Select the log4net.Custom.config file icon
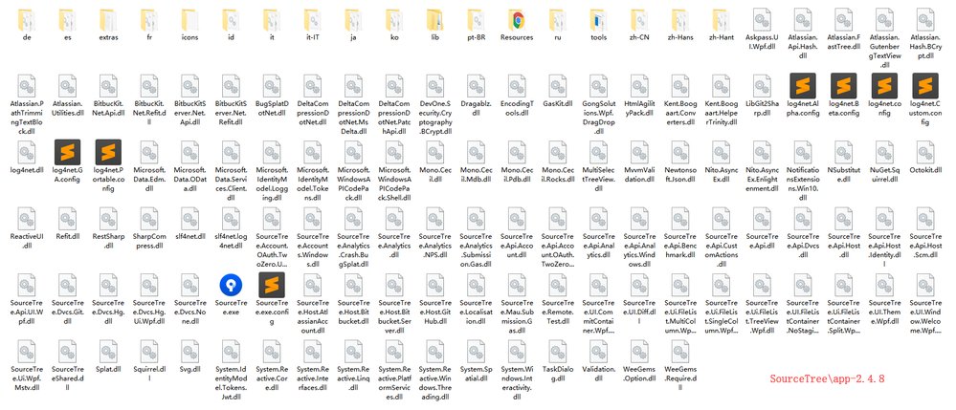956x410 pixels. [925, 85]
